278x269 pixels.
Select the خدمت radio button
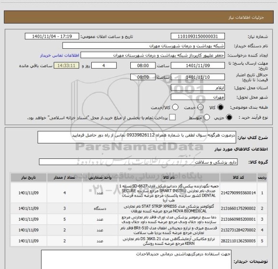click(x=200, y=107)
